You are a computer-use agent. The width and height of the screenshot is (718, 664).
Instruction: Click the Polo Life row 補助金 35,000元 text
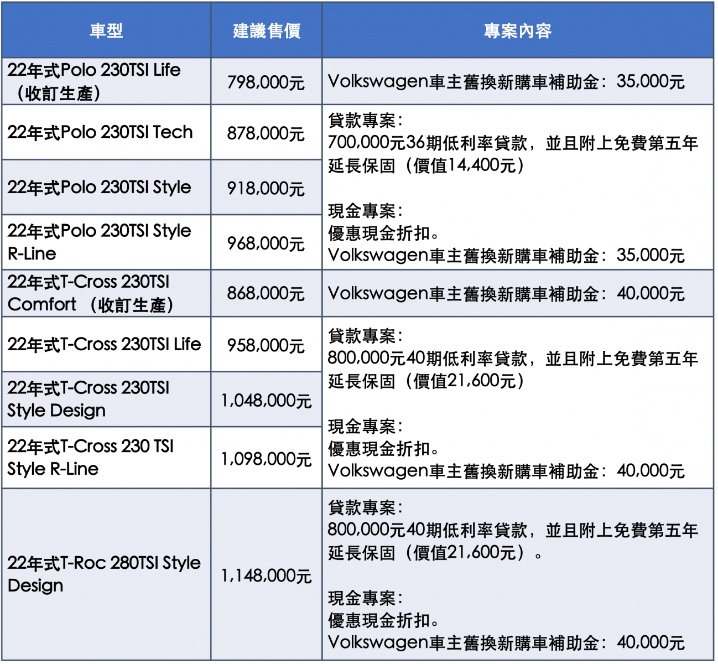(506, 82)
